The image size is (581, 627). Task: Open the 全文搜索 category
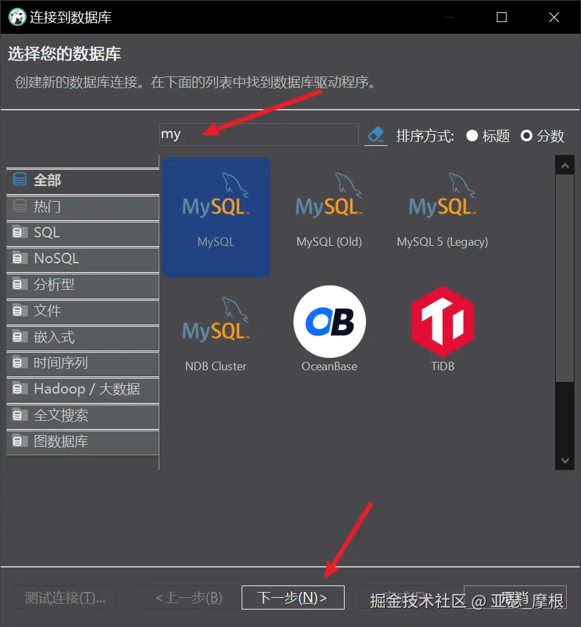[x=83, y=416]
